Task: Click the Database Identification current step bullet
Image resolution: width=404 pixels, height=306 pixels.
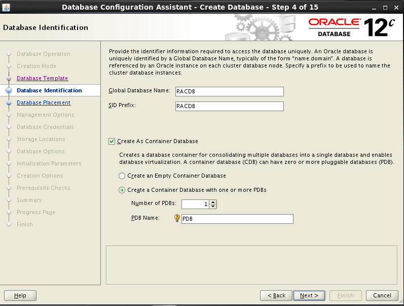Action: click(9, 90)
